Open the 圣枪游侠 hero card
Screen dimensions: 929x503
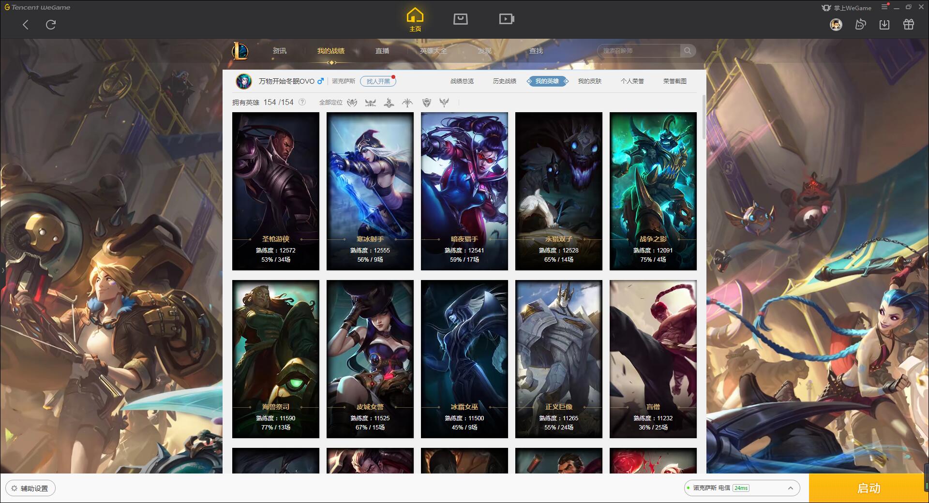coord(276,191)
